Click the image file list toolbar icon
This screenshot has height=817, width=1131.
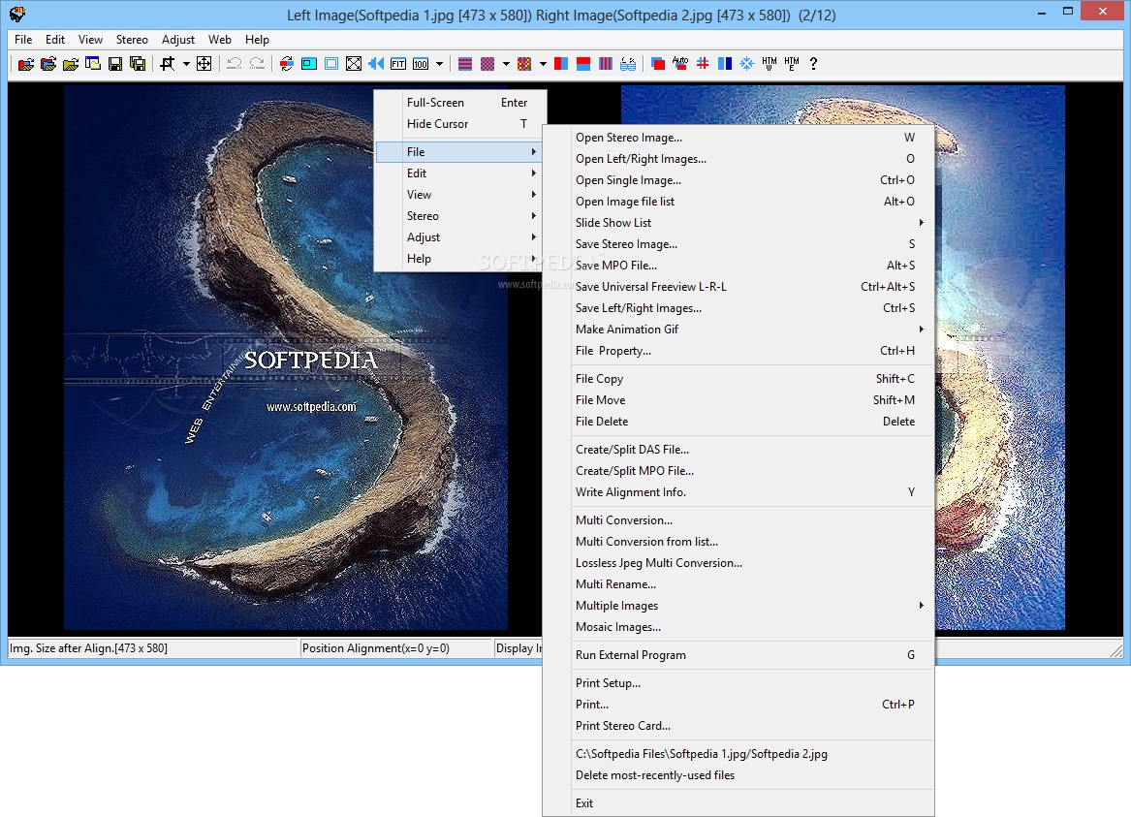click(x=93, y=63)
